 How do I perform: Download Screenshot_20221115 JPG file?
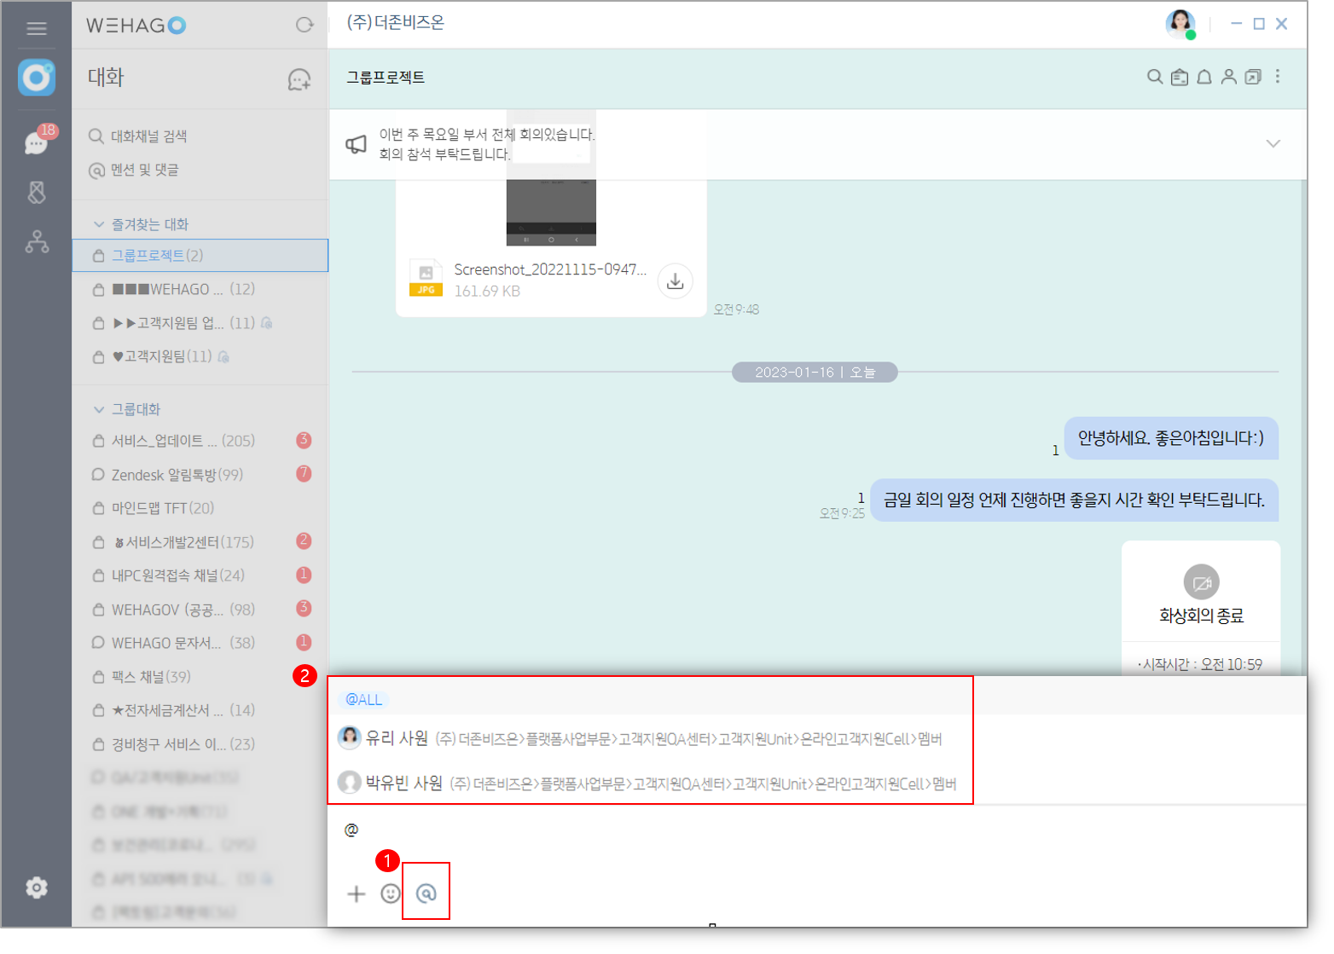pyautogui.click(x=675, y=280)
